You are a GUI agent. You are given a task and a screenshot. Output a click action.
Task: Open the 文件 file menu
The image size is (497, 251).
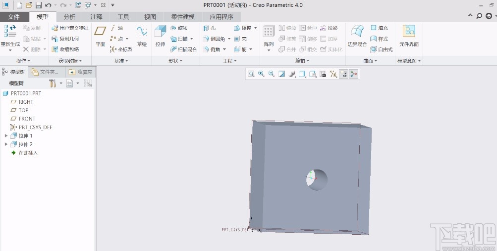point(14,17)
